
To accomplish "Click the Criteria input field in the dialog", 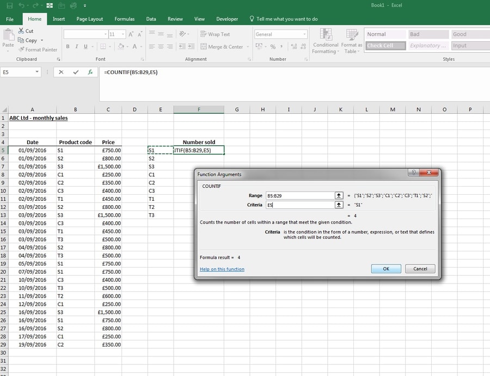I will (300, 205).
